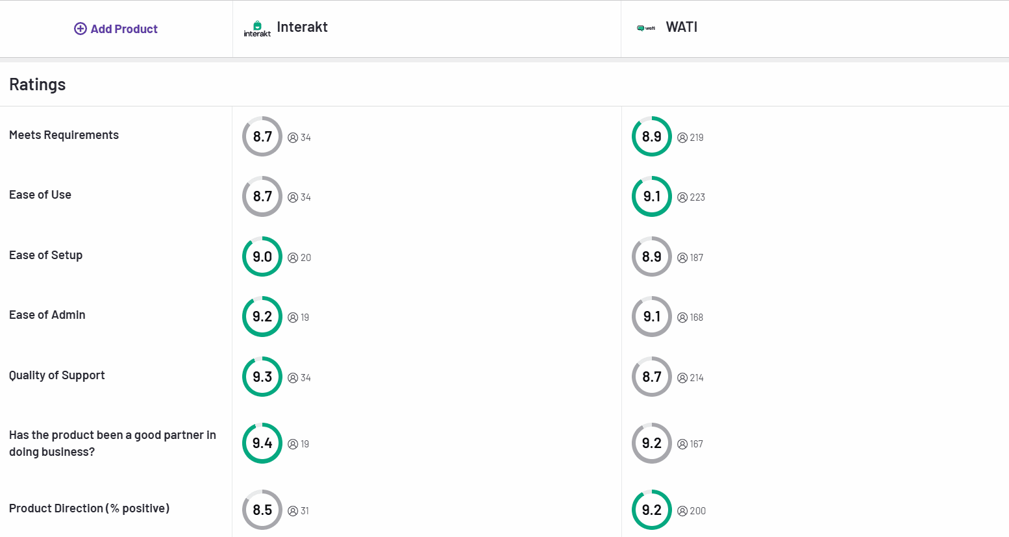Click the Ease of Setup row label
This screenshot has height=537, width=1009.
46,255
